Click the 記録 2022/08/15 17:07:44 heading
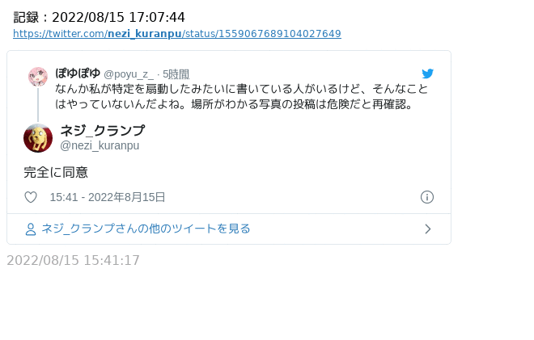The width and height of the screenshot is (534, 340). tap(99, 17)
